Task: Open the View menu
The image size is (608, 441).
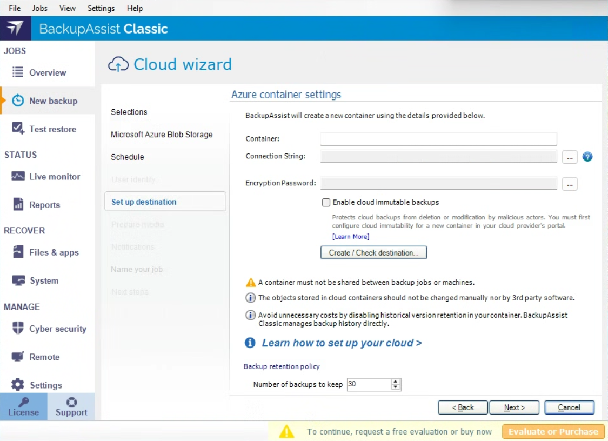Action: (68, 8)
